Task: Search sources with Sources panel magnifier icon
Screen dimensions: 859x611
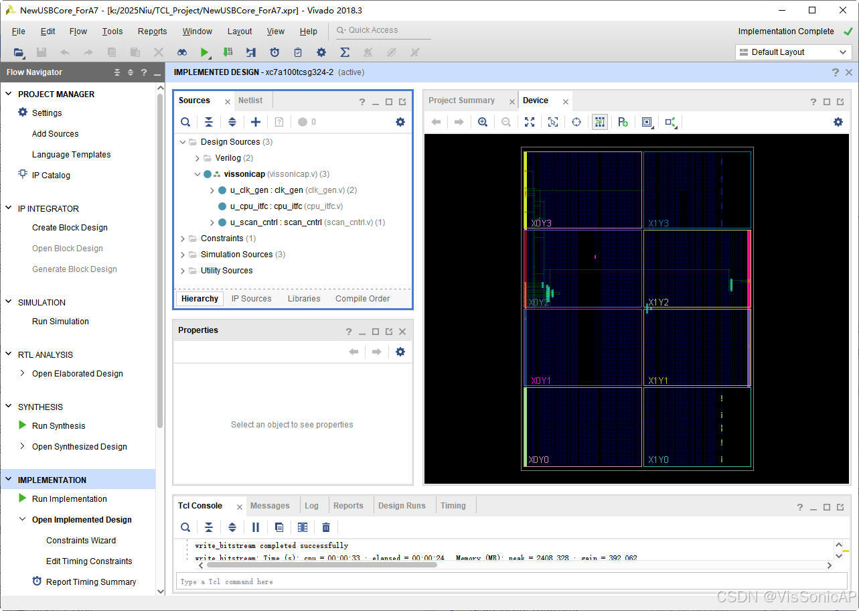Action: (x=185, y=122)
